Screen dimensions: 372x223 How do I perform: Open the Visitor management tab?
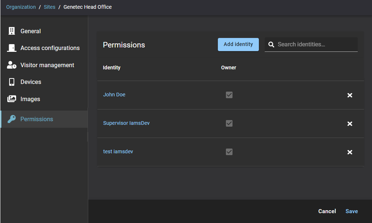pos(47,65)
